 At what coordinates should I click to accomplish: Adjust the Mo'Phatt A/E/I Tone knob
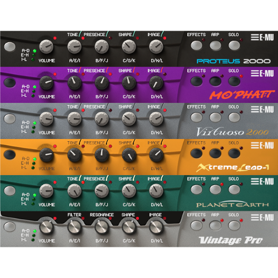(x=75, y=83)
